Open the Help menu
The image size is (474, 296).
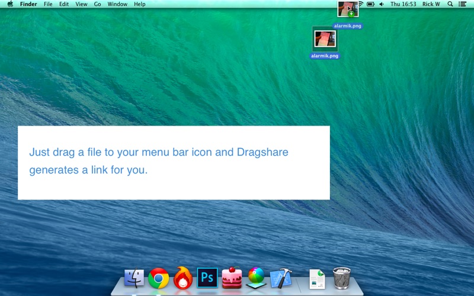pos(139,4)
